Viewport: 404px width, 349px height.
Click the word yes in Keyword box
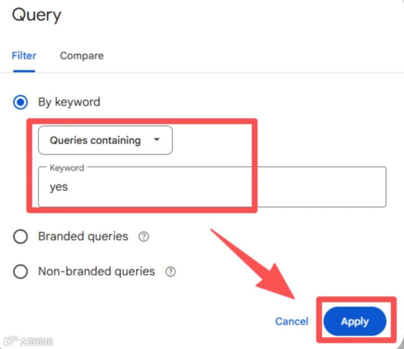point(59,187)
